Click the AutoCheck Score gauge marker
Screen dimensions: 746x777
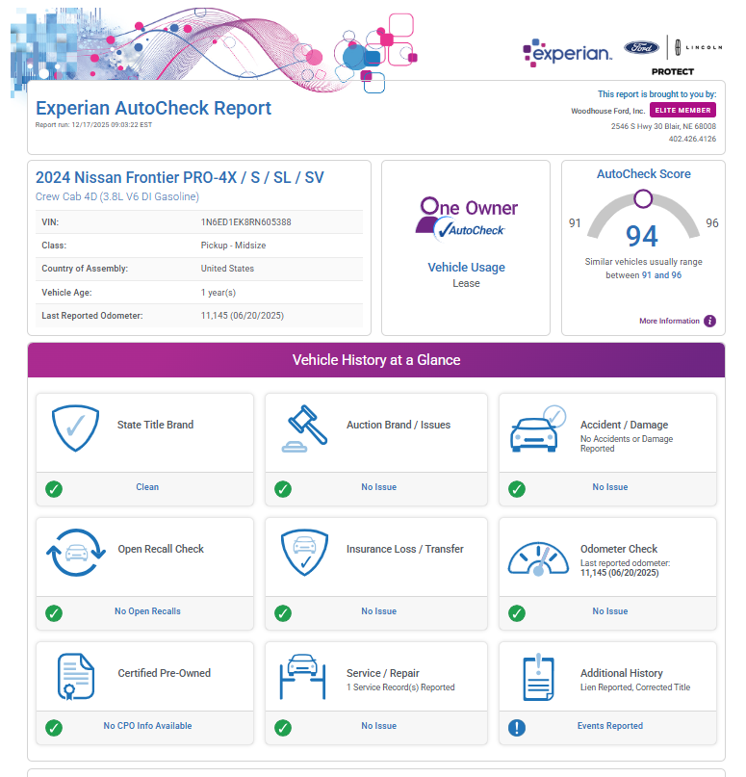643,198
